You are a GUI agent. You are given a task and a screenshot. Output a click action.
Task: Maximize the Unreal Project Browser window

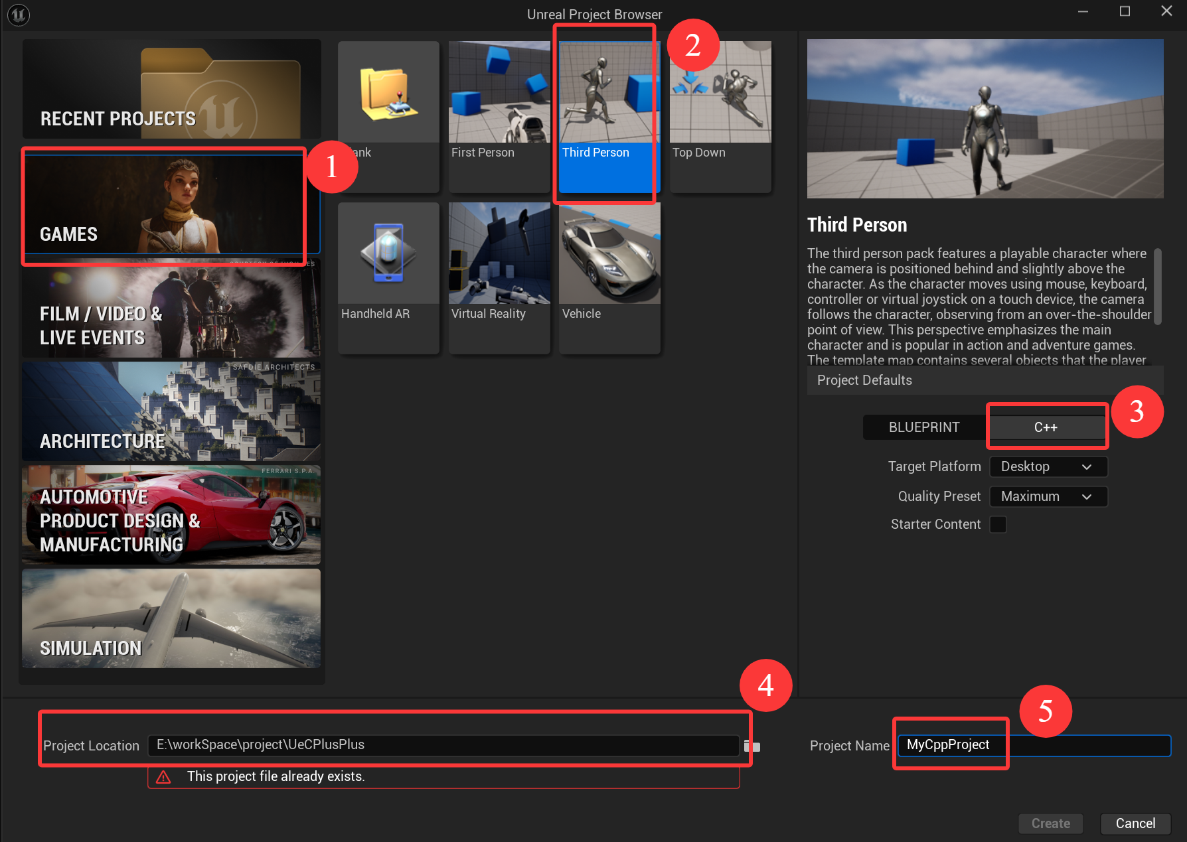point(1125,12)
